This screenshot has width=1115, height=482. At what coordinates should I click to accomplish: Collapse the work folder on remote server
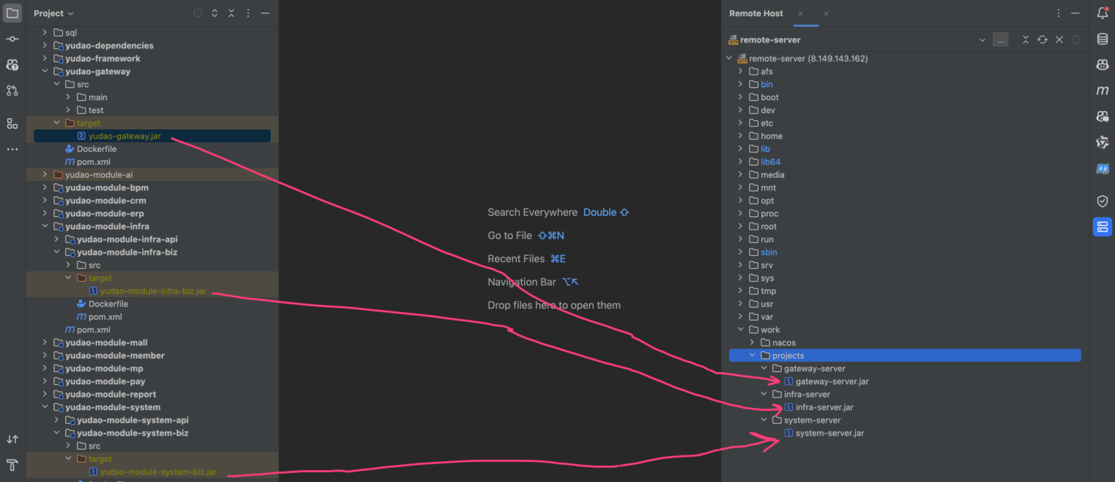(x=740, y=330)
